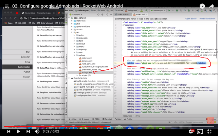
Task: Collapse the Gradle Scripts node
Action: [69, 78]
